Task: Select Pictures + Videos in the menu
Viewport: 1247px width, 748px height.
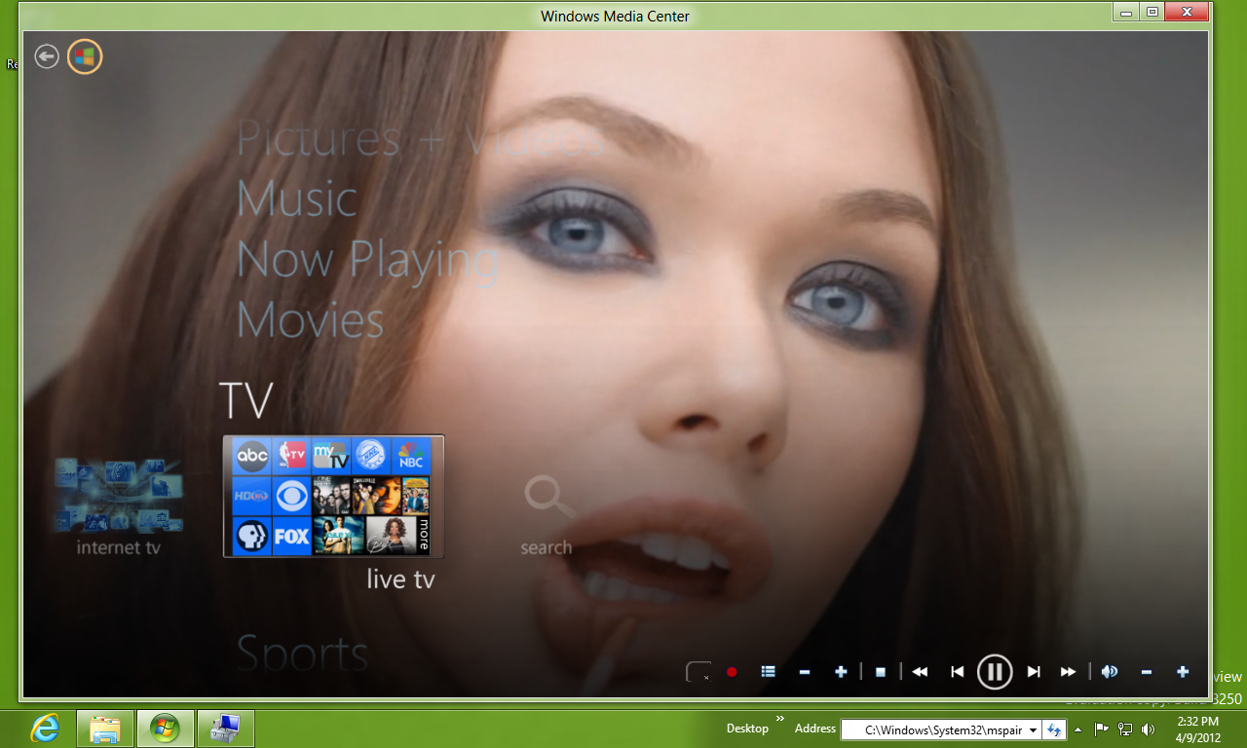Action: pos(421,138)
